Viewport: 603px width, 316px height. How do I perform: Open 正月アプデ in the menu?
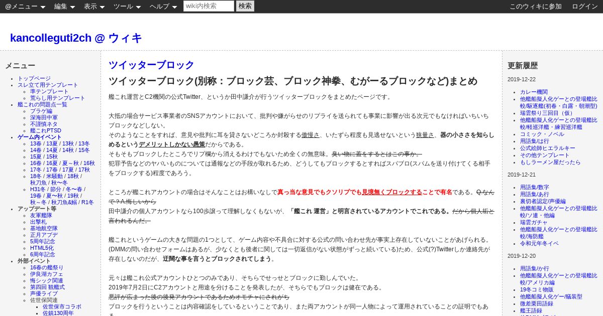(44, 235)
